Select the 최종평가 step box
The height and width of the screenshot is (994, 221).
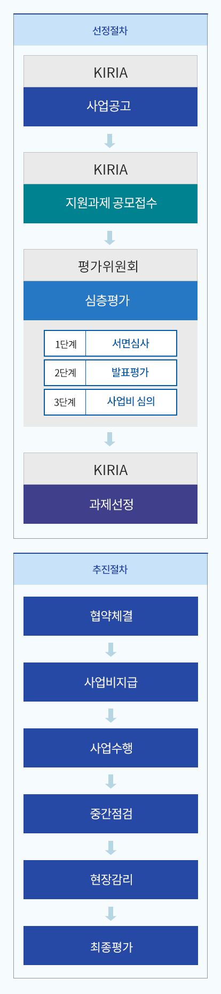[x=111, y=945]
